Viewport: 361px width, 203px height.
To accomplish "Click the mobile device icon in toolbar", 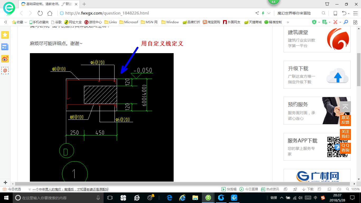I will pyautogui.click(x=335, y=13).
